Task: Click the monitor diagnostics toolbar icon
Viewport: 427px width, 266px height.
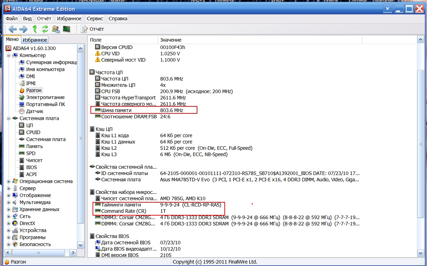Action: (67, 29)
